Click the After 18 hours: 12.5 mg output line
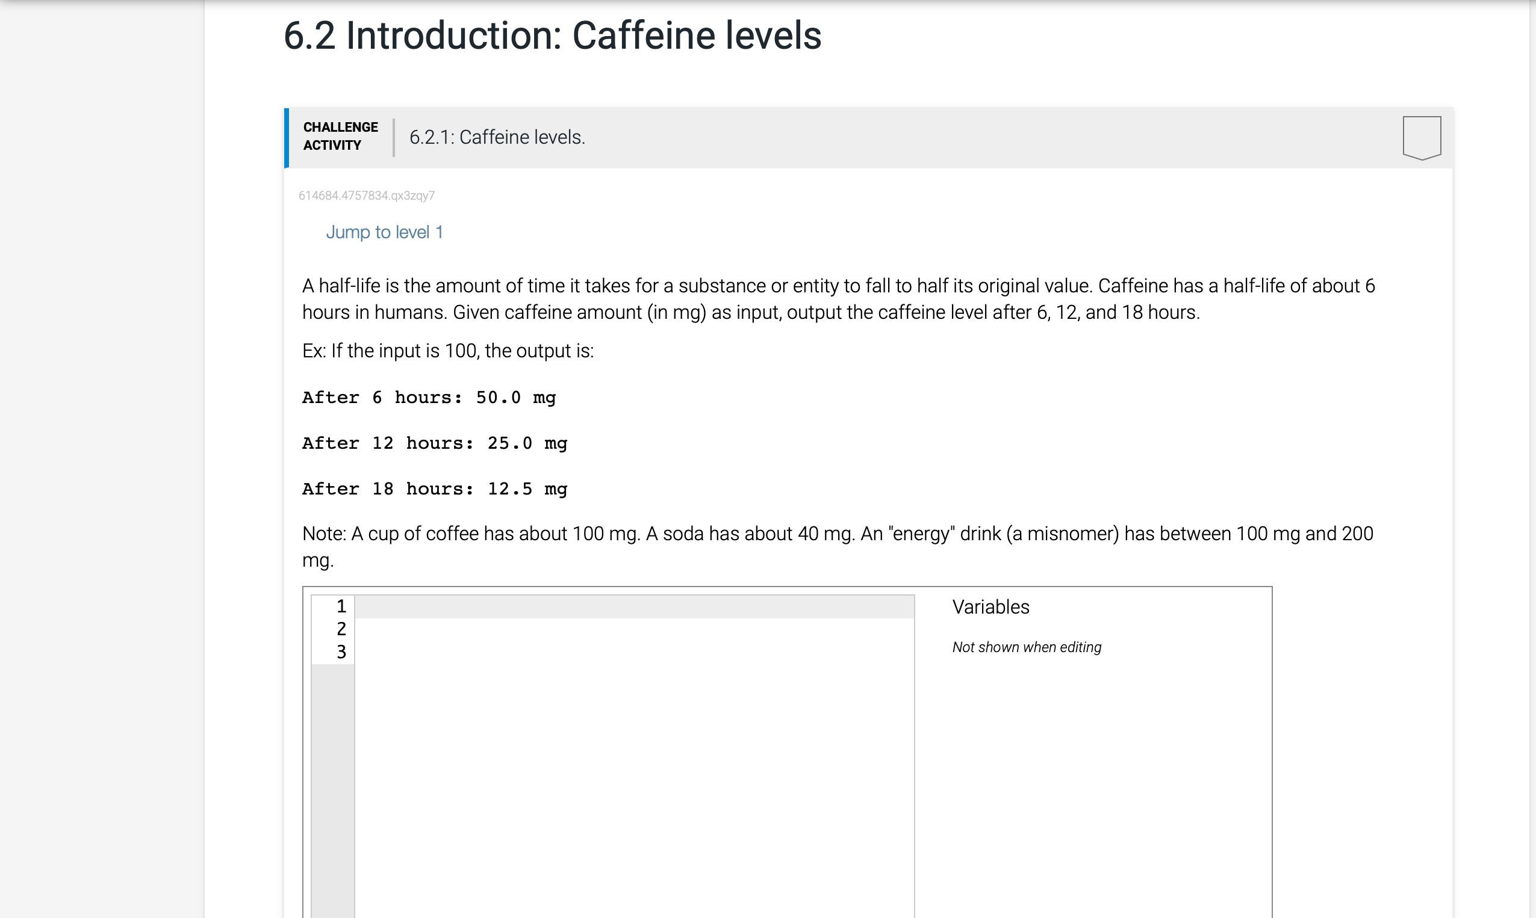The width and height of the screenshot is (1536, 918). (434, 488)
